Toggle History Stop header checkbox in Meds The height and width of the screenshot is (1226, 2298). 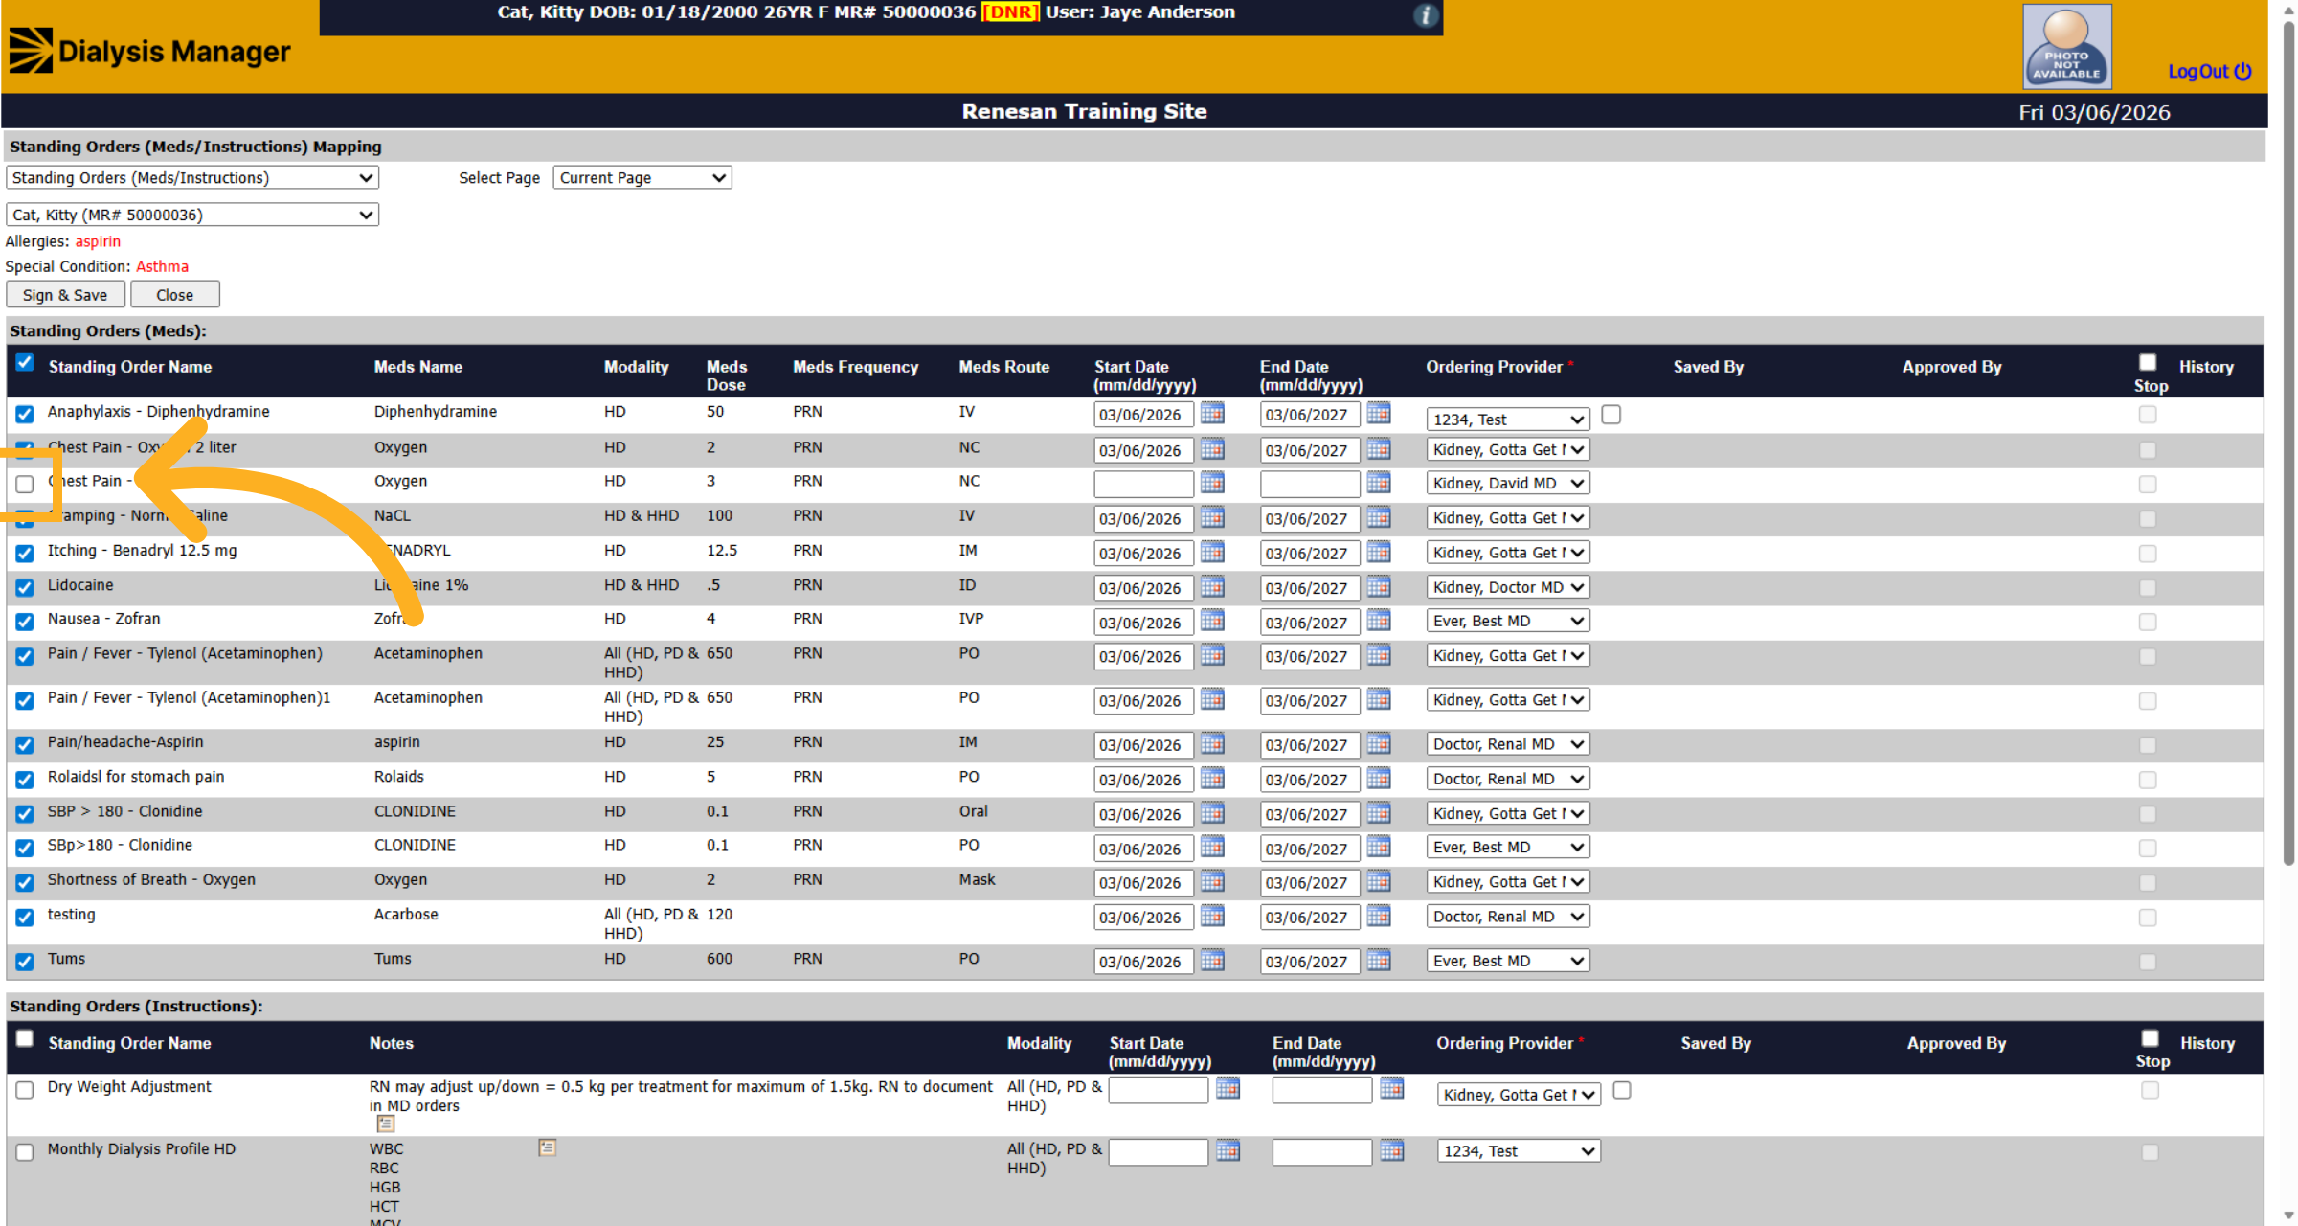[2148, 362]
